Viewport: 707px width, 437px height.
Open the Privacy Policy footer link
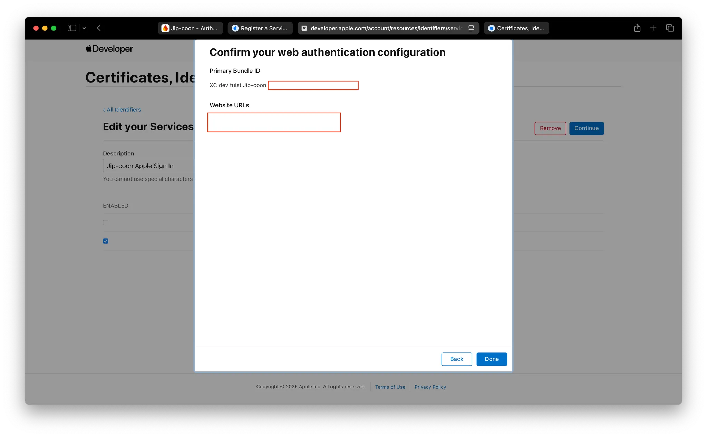click(x=430, y=387)
